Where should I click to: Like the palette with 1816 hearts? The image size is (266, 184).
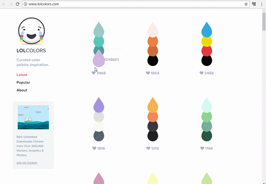(94, 148)
